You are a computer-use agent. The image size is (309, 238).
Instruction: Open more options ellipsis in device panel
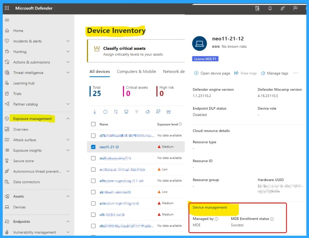[296, 73]
